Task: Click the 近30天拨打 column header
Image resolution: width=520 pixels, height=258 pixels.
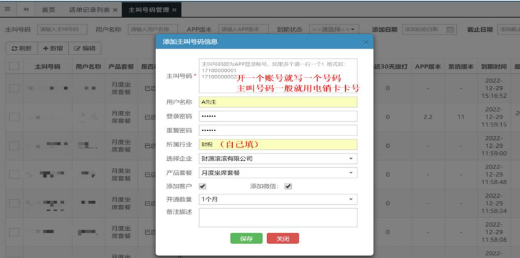Action: coord(392,67)
